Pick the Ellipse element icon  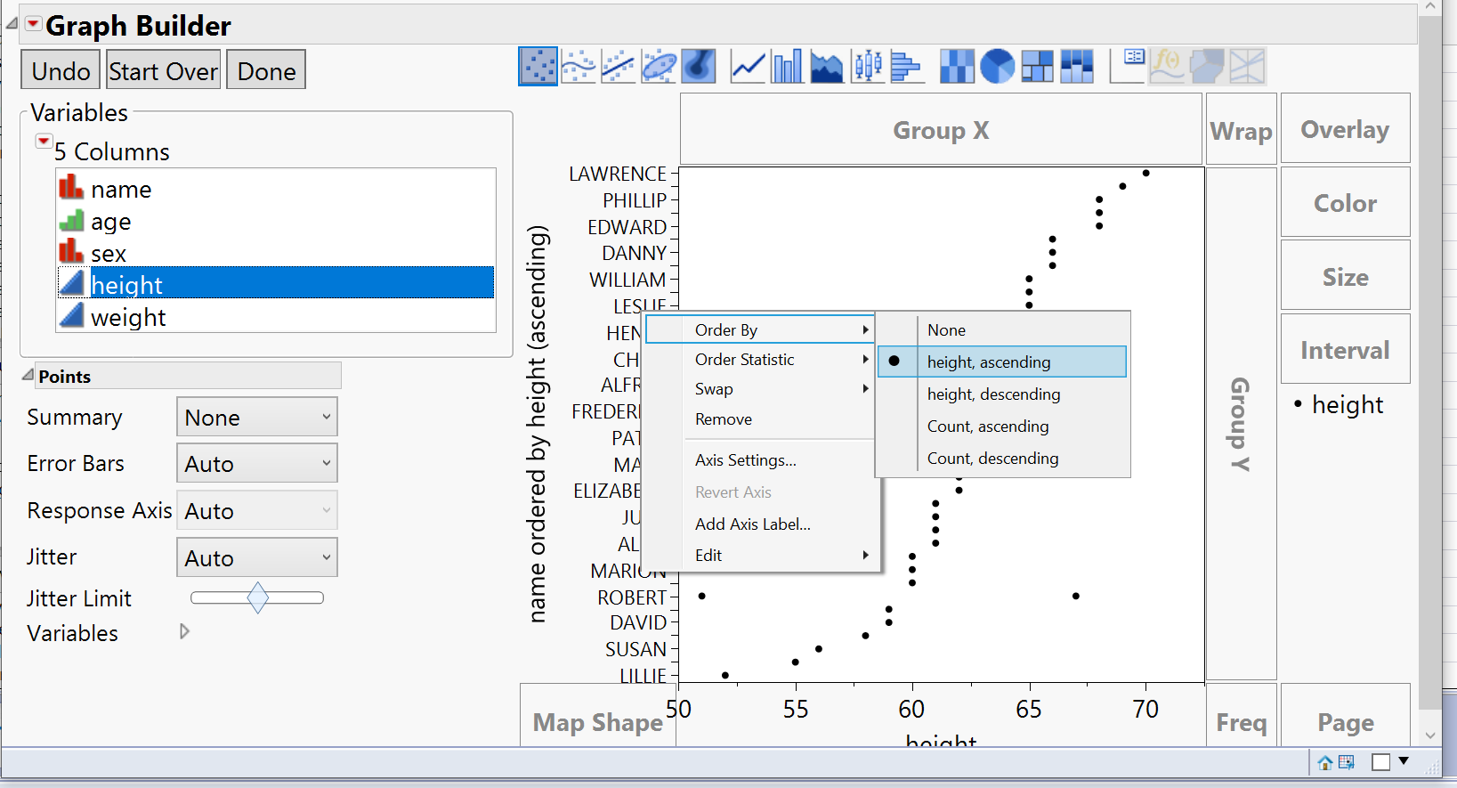(659, 67)
